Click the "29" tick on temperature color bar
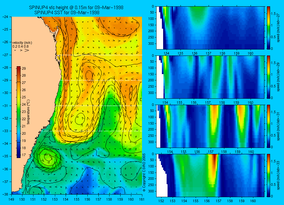284x205 pixels. [24, 68]
